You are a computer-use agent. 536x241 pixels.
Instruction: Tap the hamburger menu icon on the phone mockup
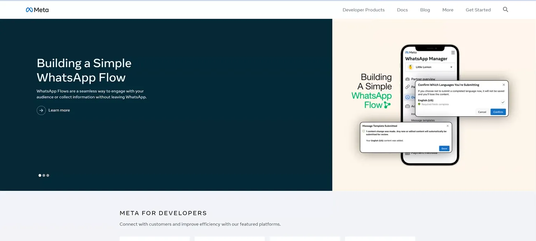(453, 53)
